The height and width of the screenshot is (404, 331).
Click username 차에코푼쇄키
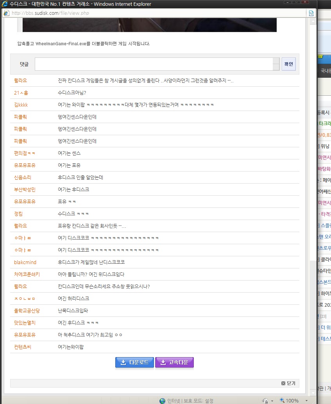point(27,274)
